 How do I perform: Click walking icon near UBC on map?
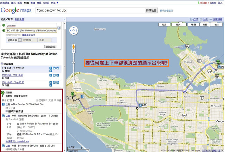82,96
